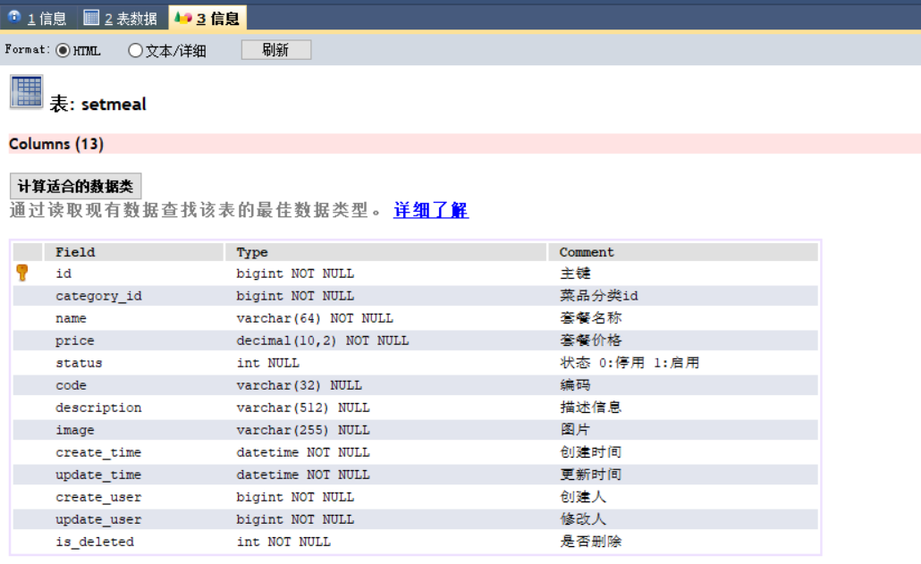Select the 3 信息 tab
This screenshot has height=564, width=921.
click(x=207, y=18)
